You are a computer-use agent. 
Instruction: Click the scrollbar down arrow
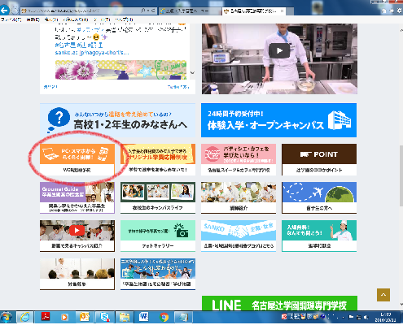[x=401, y=305]
